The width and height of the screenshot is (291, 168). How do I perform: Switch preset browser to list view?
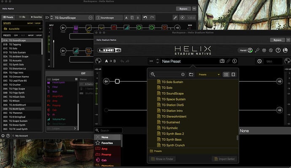click(226, 75)
